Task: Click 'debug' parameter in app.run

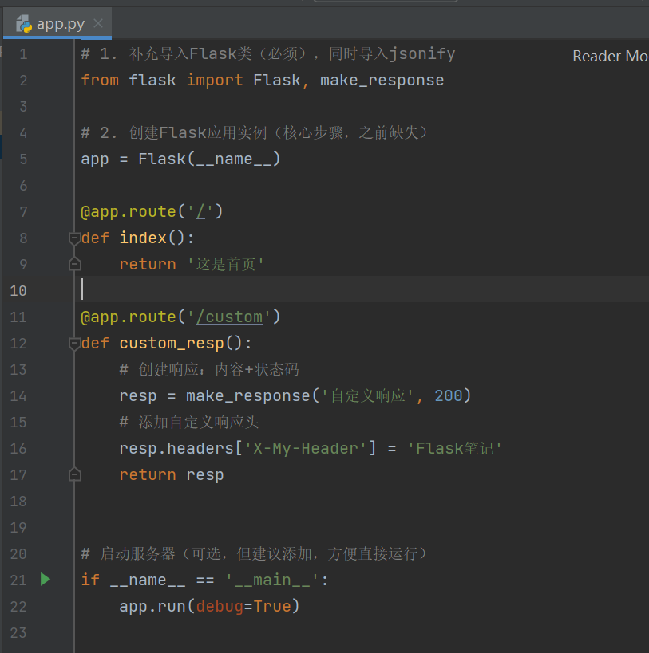Action: pyautogui.click(x=220, y=606)
